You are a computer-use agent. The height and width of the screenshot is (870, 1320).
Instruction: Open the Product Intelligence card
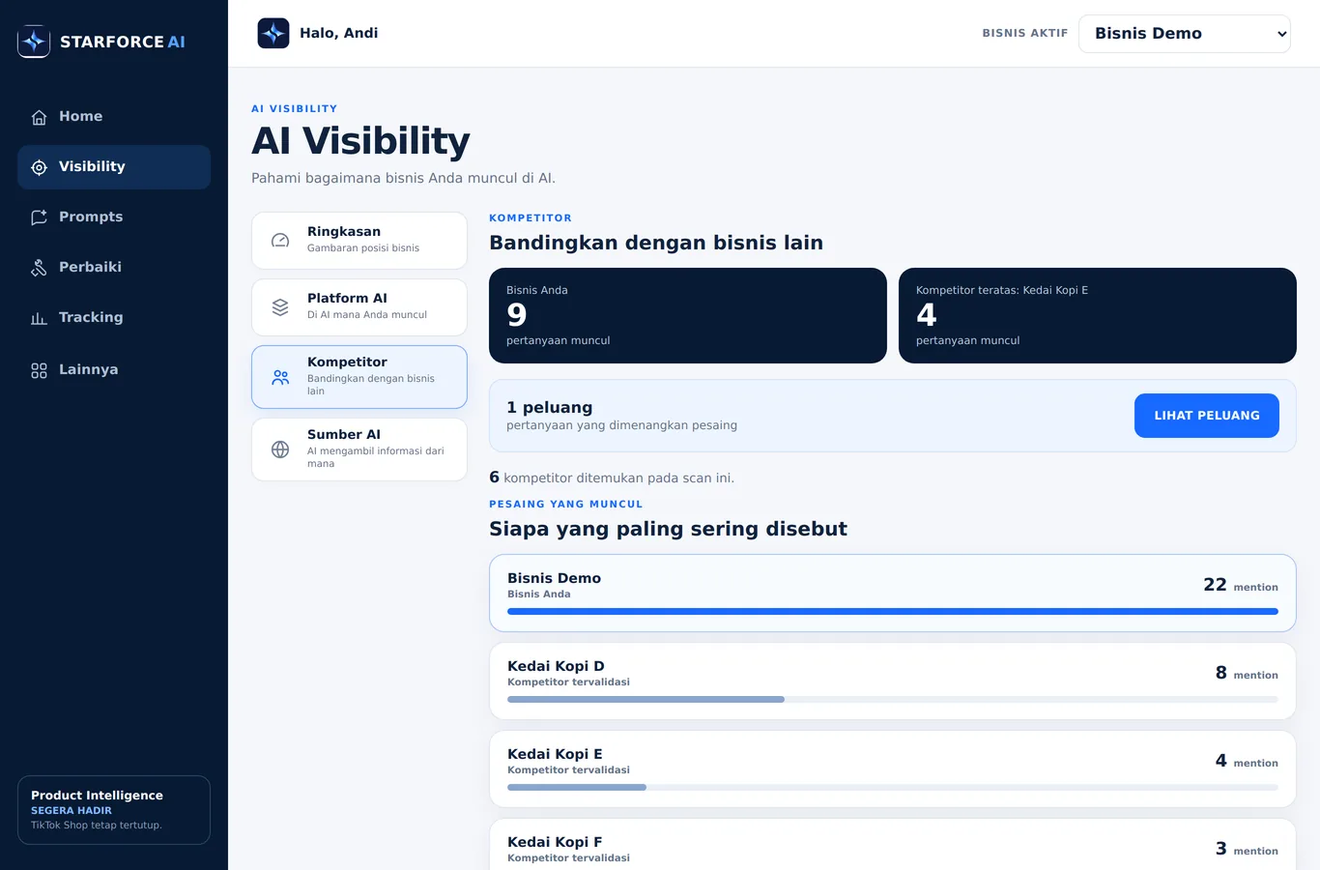114,810
